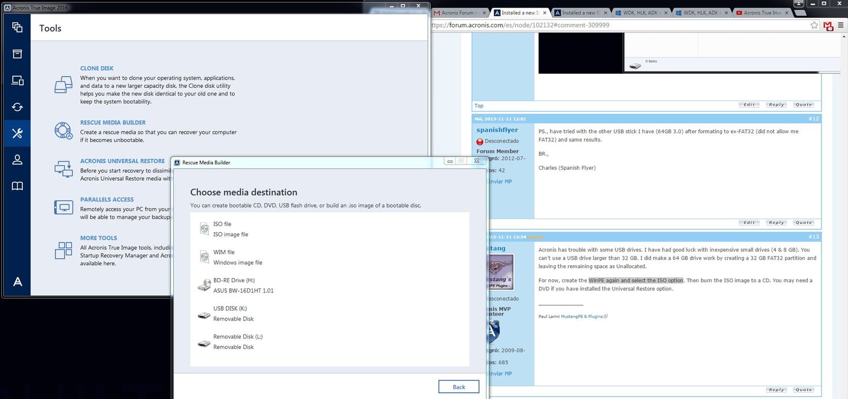This screenshot has width=848, height=399.
Task: Click the browser address bar URL
Action: [x=521, y=25]
